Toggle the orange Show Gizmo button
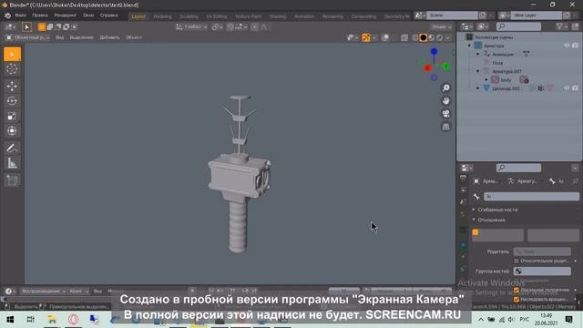This screenshot has height=328, width=583. coord(366,37)
